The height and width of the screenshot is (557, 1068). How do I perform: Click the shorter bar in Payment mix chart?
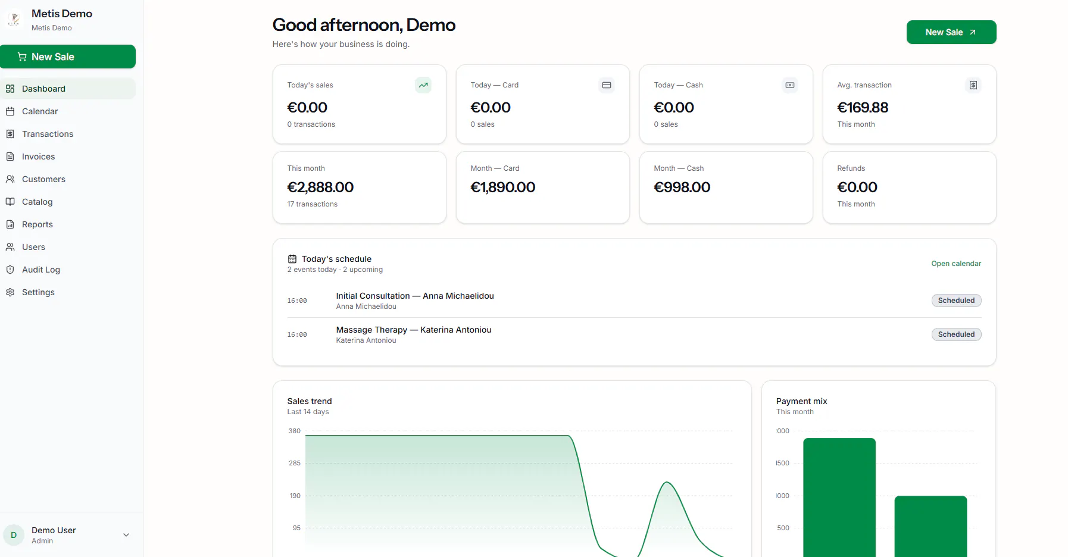930,526
